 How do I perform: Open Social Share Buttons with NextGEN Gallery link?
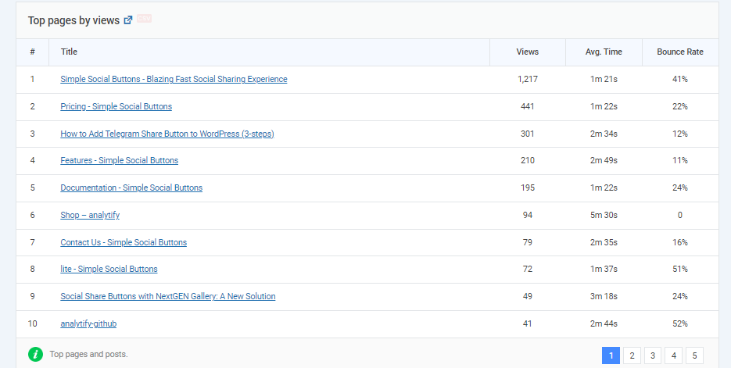(x=168, y=296)
